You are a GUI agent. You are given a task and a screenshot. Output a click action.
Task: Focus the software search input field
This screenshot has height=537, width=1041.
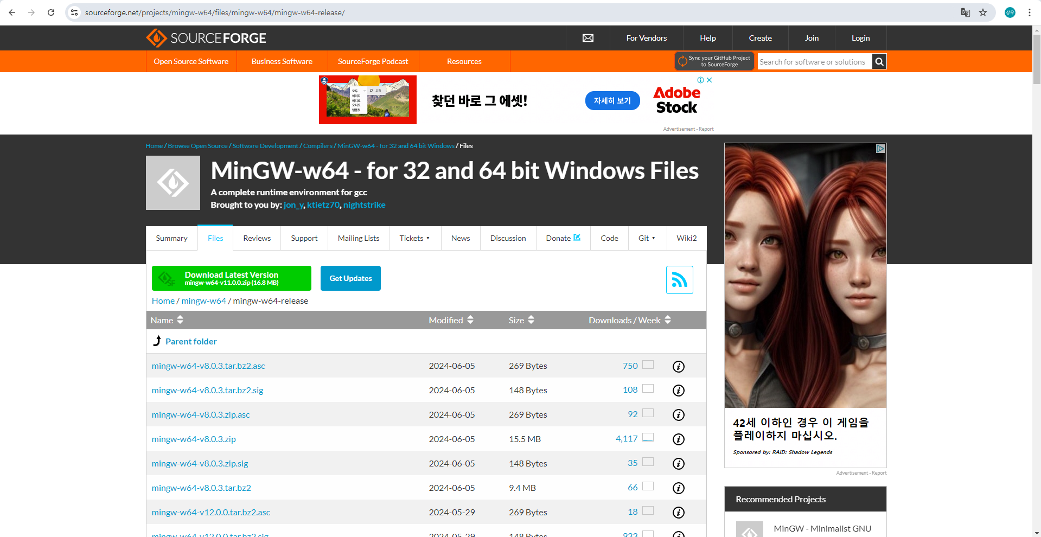[815, 62]
